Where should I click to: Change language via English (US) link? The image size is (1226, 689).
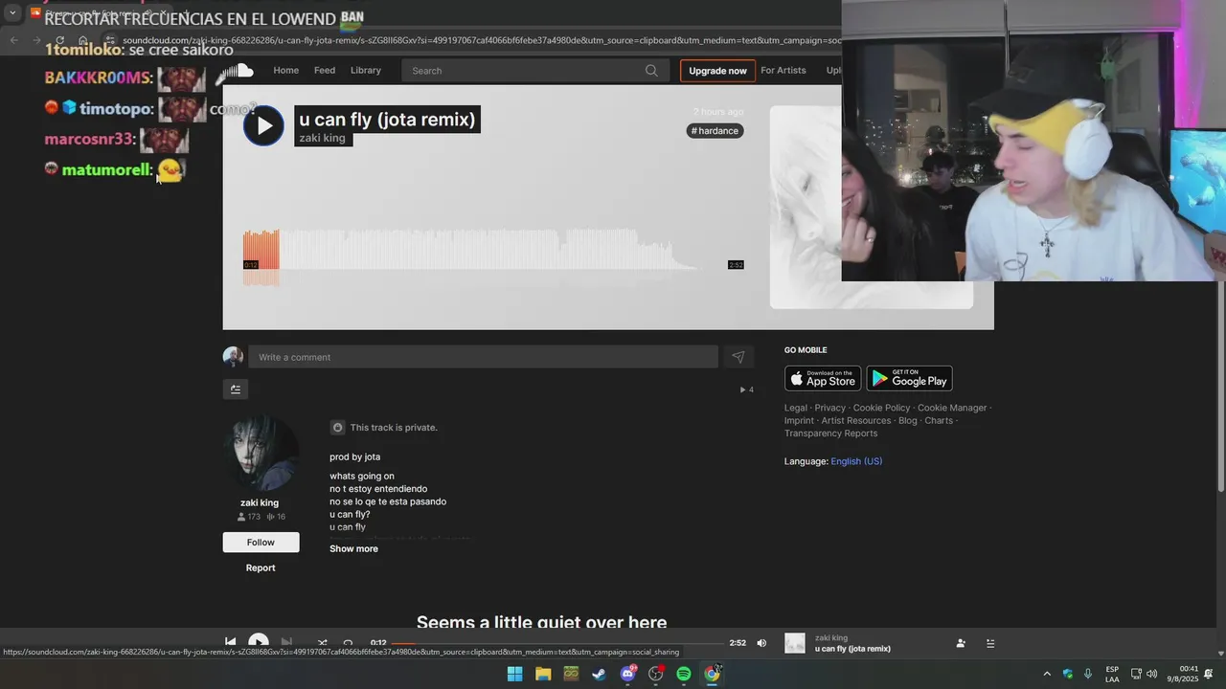point(856,461)
